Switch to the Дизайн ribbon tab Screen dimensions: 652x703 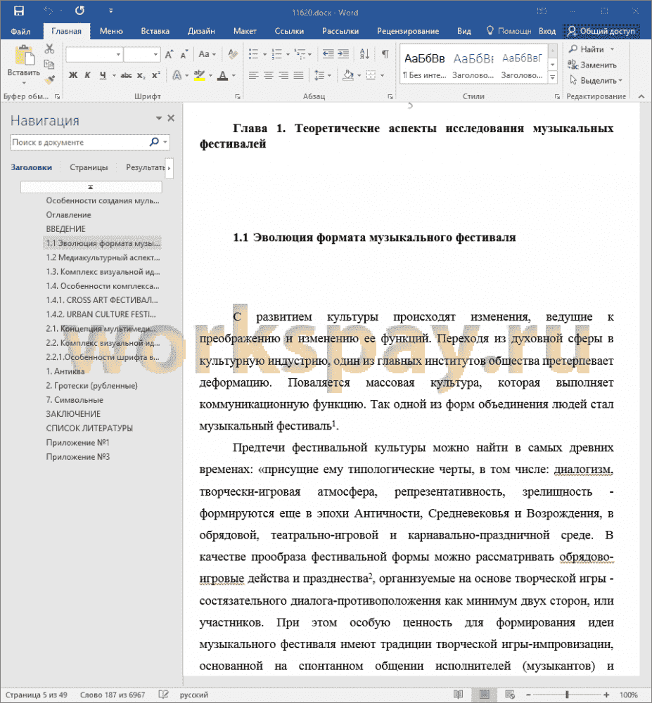pyautogui.click(x=201, y=31)
